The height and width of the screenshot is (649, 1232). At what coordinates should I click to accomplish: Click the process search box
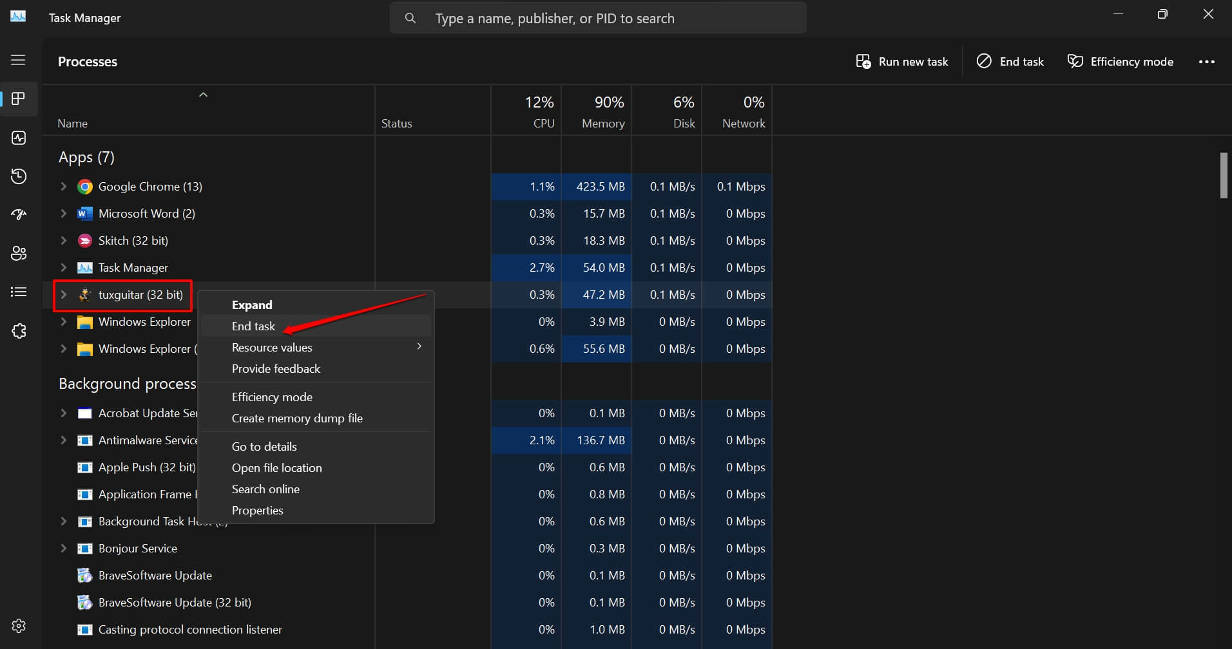[598, 19]
